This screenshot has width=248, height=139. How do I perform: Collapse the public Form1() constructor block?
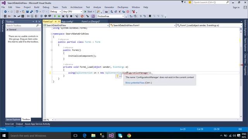point(52,50)
